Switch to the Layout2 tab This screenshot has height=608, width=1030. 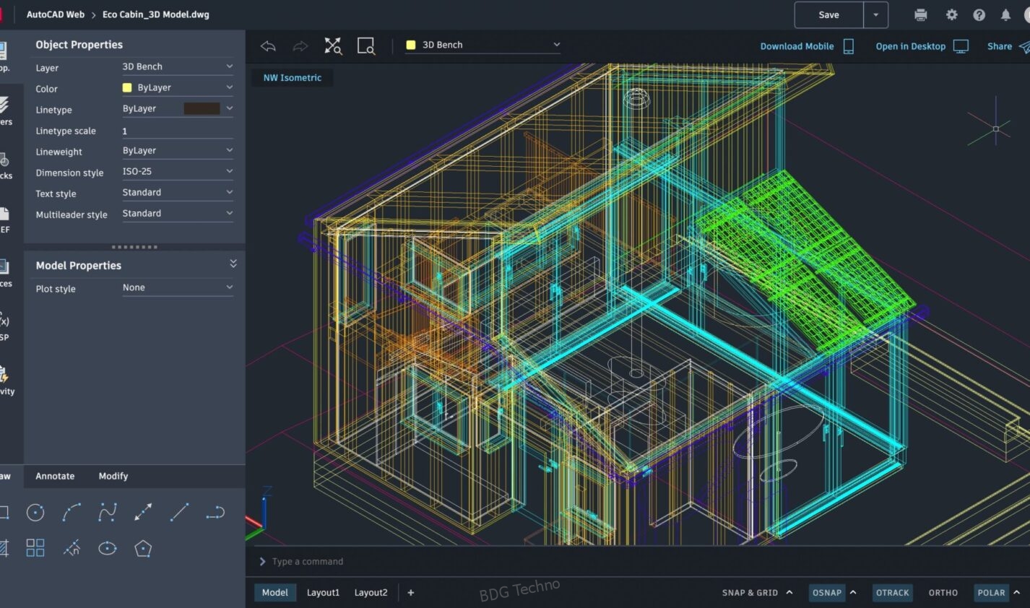coord(371,593)
